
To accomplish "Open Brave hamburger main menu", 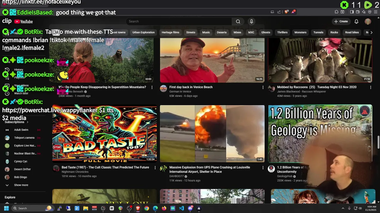I will 375,12.
